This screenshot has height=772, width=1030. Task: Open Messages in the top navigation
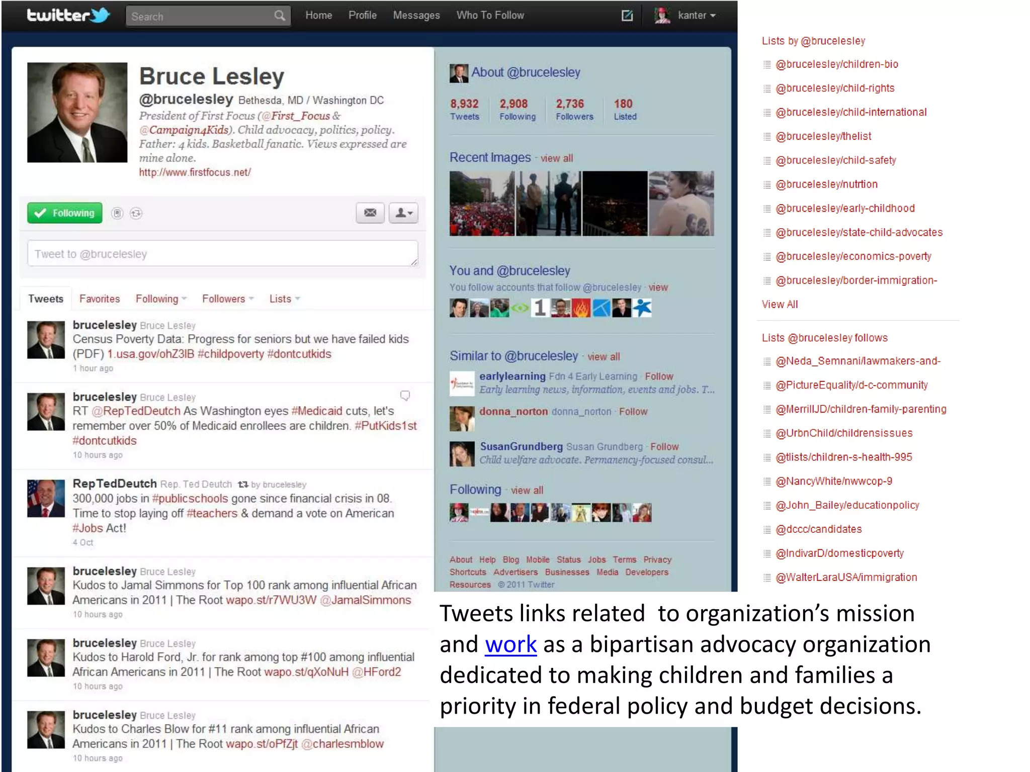coord(416,16)
